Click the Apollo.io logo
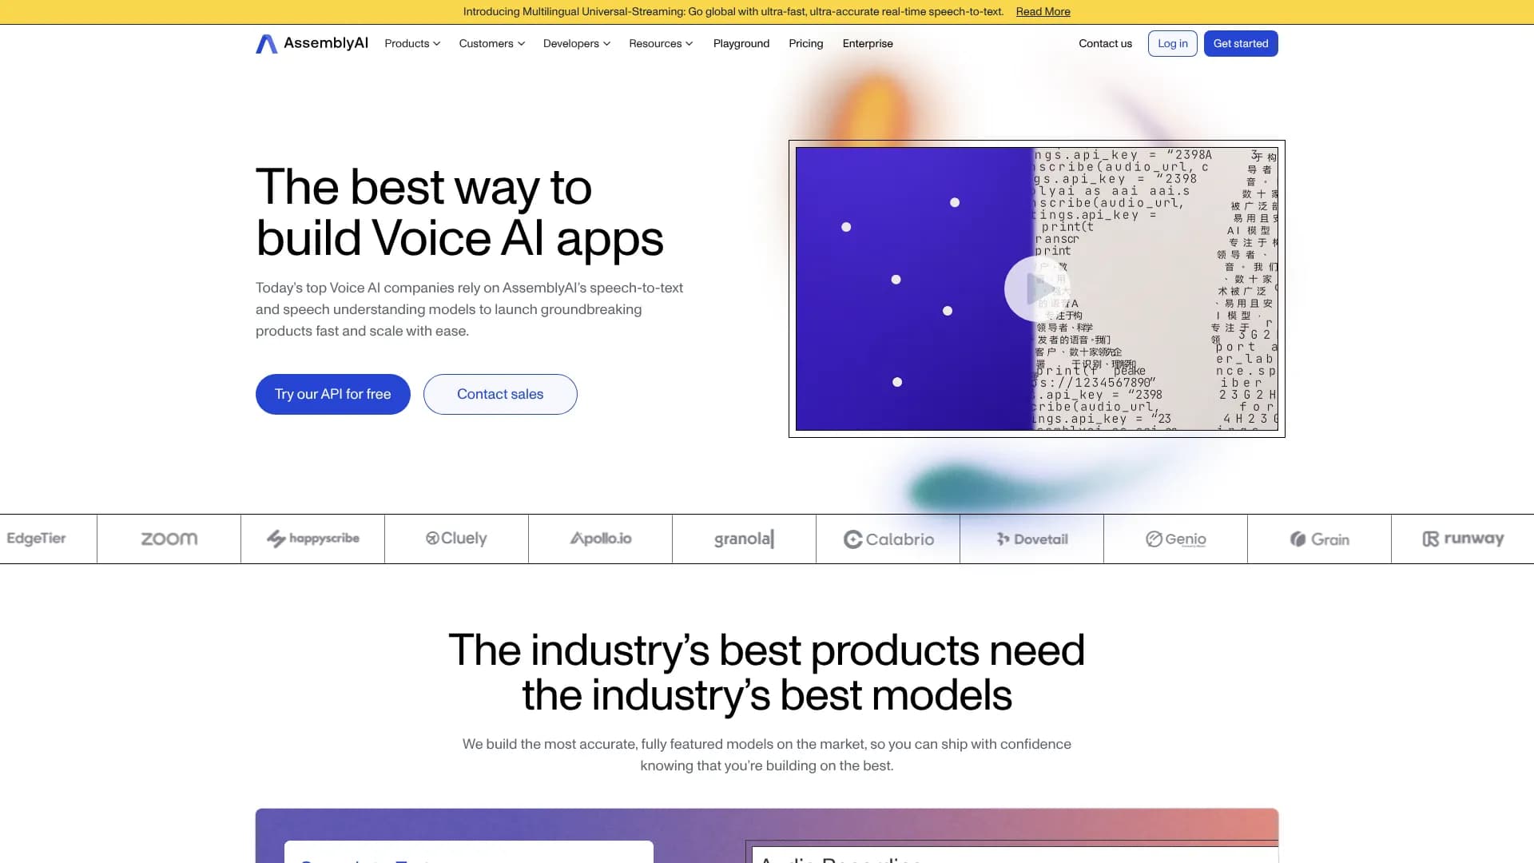 click(x=600, y=539)
